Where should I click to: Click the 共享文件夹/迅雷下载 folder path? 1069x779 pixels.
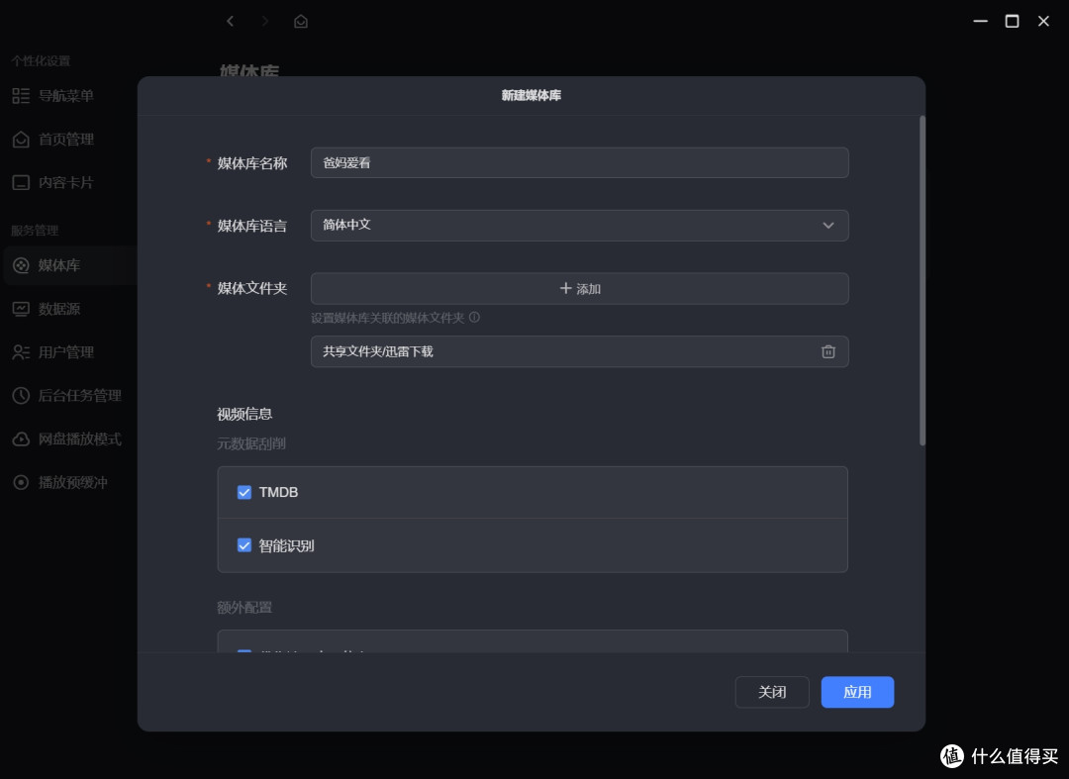378,351
